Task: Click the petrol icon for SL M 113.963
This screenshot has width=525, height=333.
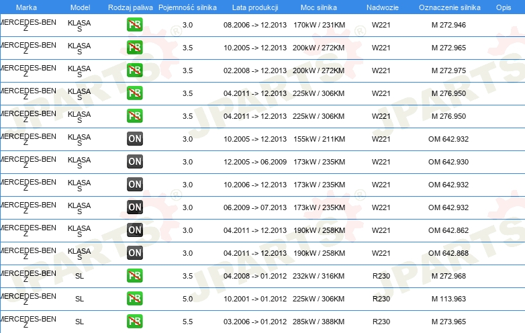Action: 134,299
